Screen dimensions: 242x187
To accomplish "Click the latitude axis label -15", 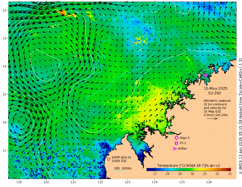I will point(4,94).
